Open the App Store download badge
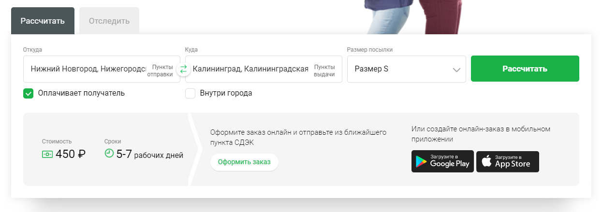602x212 pixels. coord(507,161)
